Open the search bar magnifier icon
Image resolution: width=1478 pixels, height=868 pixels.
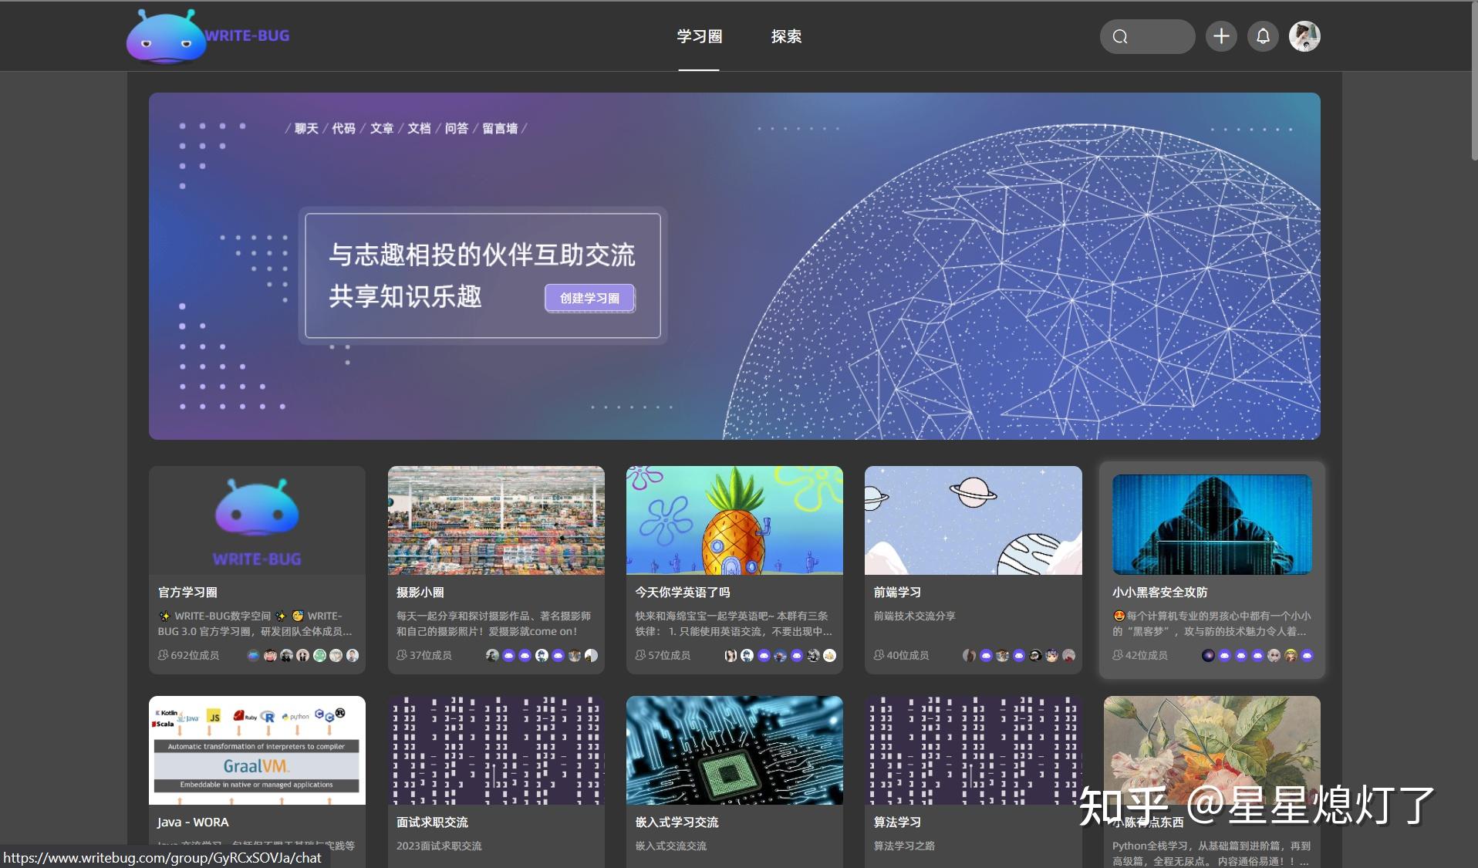point(1119,35)
